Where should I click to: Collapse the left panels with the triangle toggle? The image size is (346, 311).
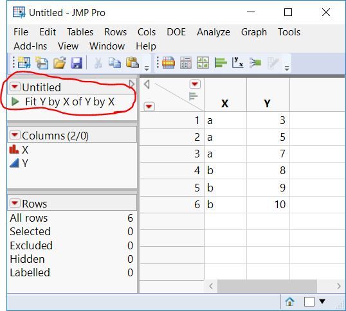point(131,84)
